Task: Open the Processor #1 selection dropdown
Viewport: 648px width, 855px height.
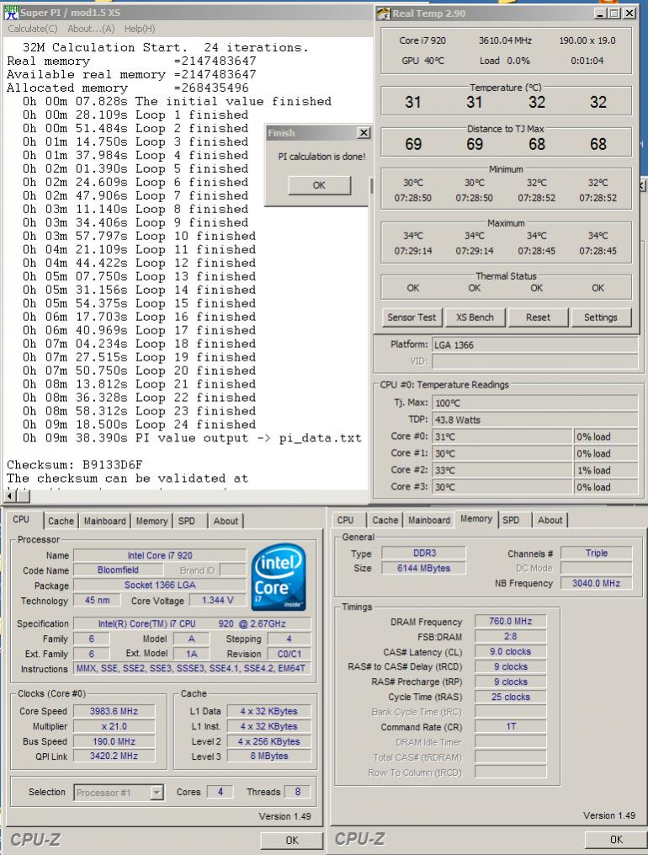Action: [x=157, y=793]
